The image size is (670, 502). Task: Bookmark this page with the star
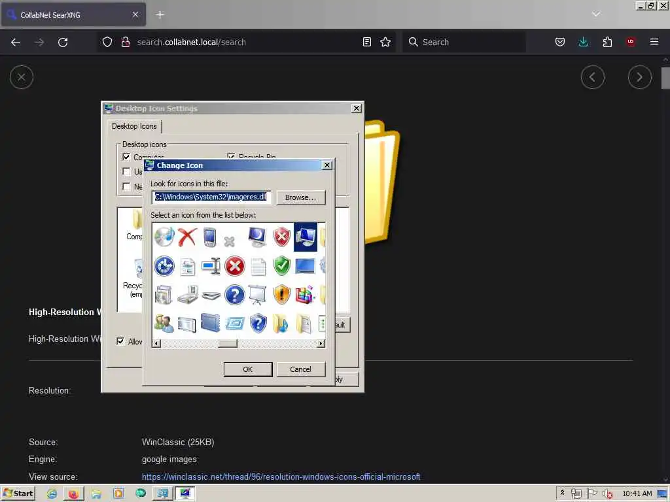coord(385,42)
